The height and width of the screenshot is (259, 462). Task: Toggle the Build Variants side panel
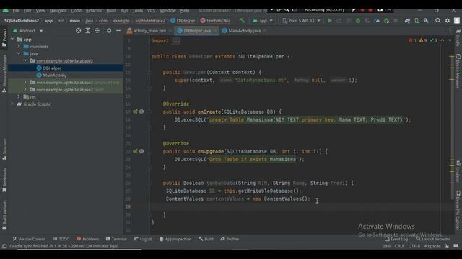click(x=4, y=214)
